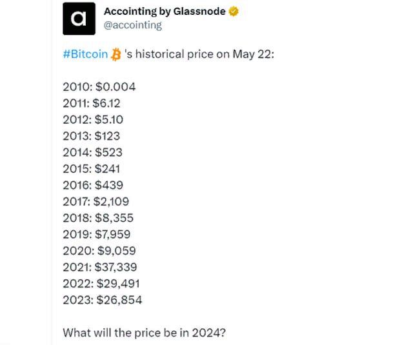413x345 pixels.
Task: Select the 2013: $123 line
Action: [91, 136]
